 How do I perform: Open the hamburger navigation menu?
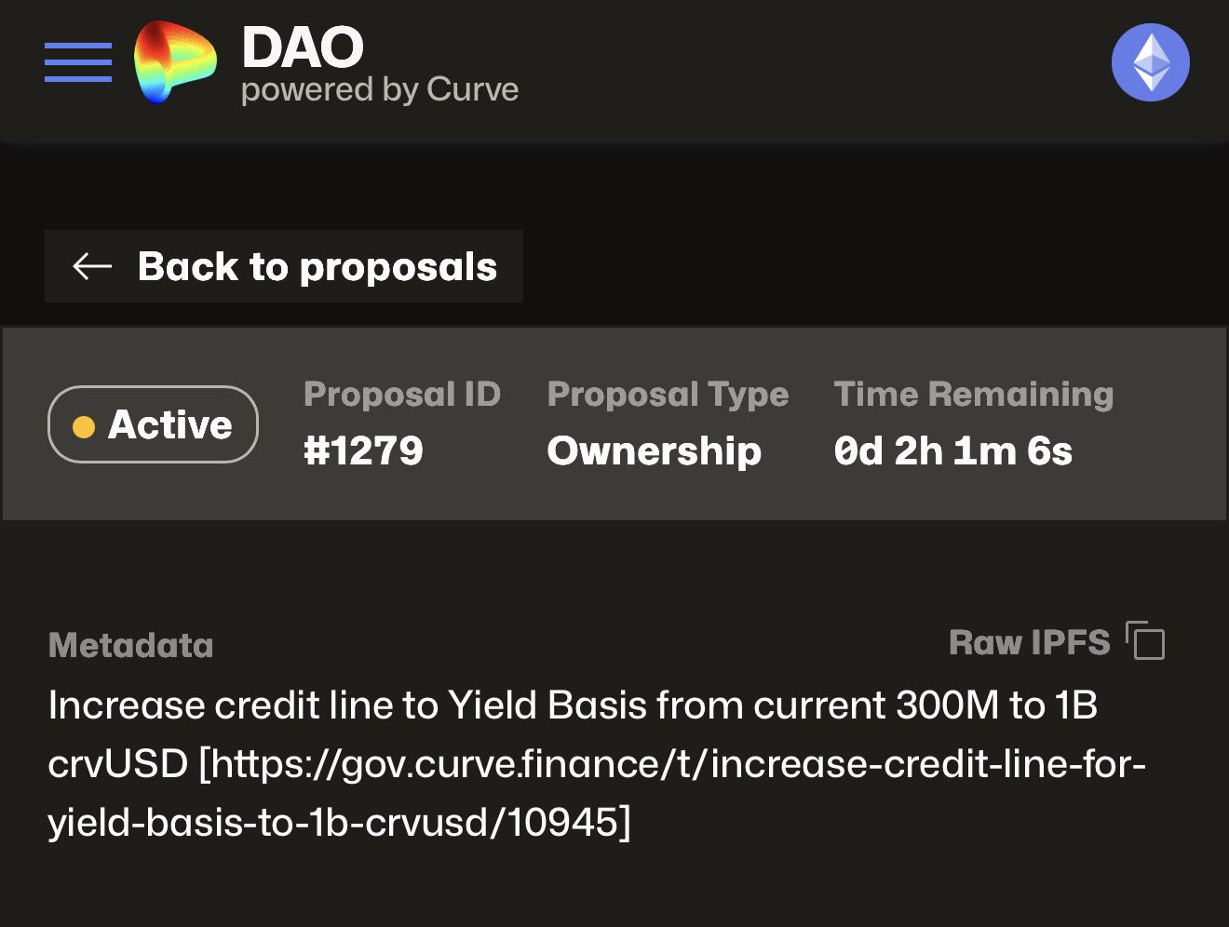click(78, 62)
